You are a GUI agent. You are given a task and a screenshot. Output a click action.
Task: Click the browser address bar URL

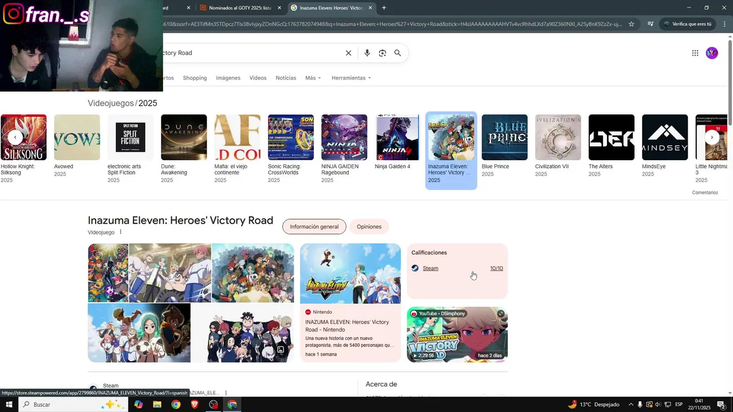[x=392, y=24]
